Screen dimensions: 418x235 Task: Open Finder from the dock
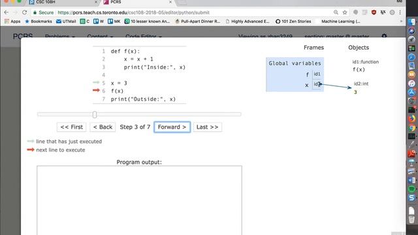[411, 22]
